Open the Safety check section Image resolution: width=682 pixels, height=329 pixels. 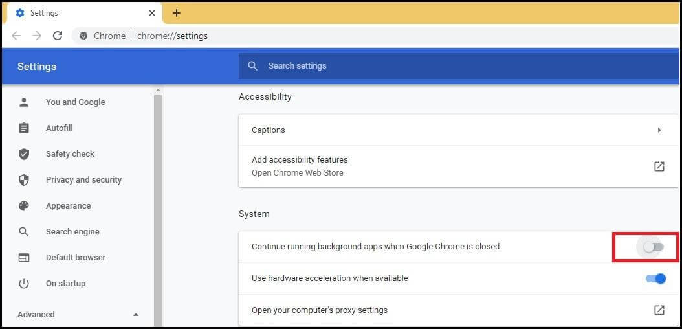[x=70, y=154]
